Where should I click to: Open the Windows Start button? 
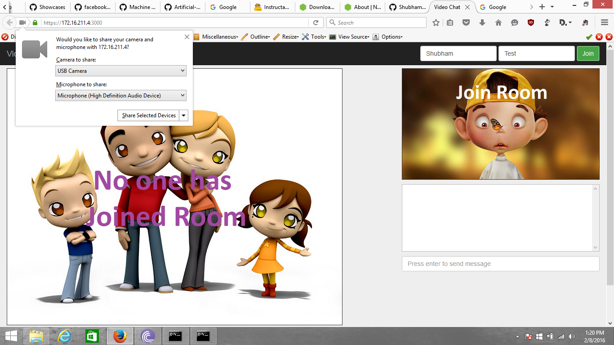pyautogui.click(x=11, y=336)
